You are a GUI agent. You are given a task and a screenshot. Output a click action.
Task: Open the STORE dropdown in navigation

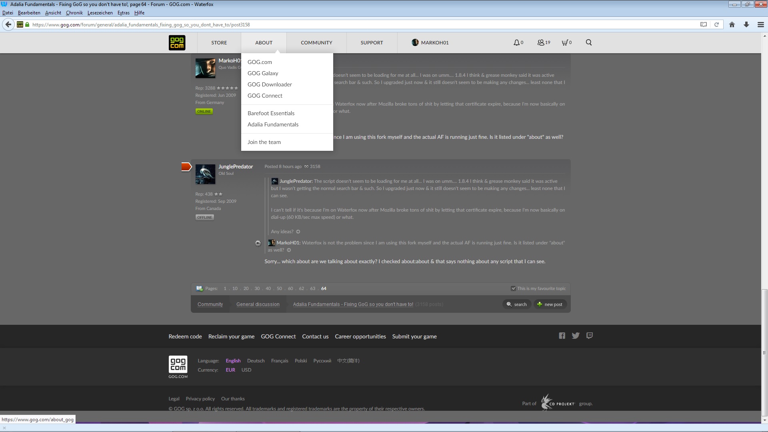[x=219, y=42]
